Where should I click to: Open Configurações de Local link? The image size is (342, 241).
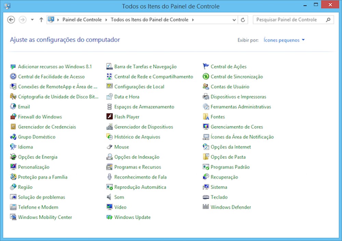pyautogui.click(x=140, y=87)
